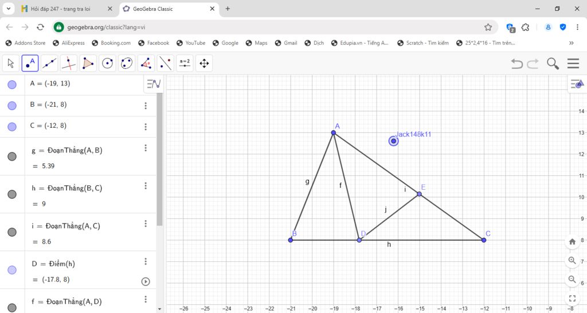
Task: Start animation of point D
Action: pyautogui.click(x=146, y=281)
